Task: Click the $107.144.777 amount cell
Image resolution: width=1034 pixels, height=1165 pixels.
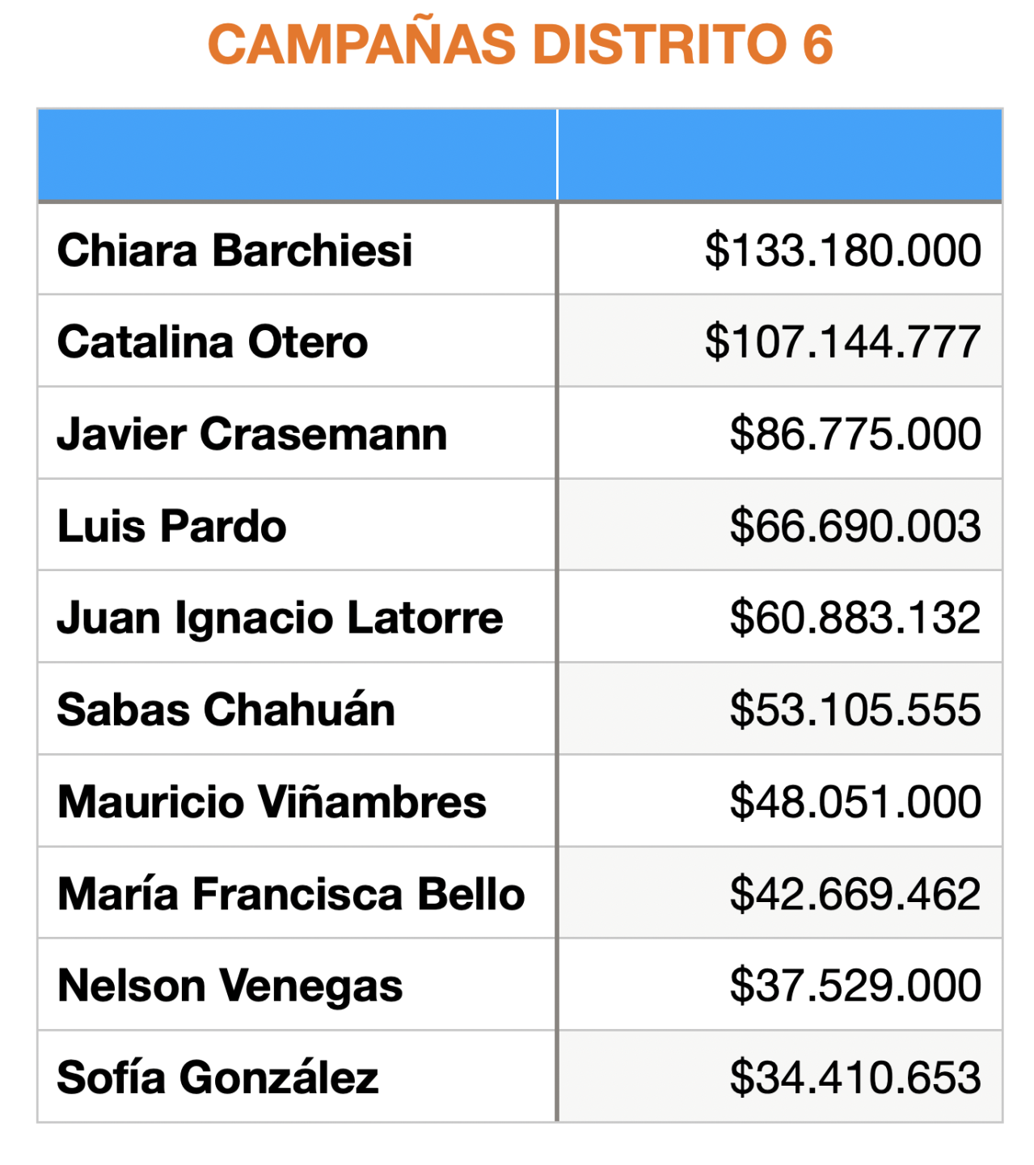Action: pos(842,341)
